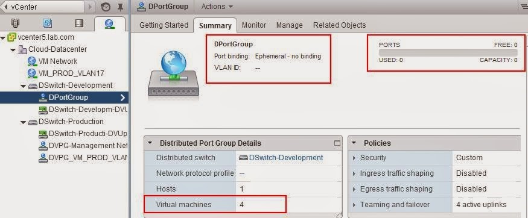This screenshot has width=528, height=218.
Task: Click the DSwitch-Production switch icon
Action: pos(33,122)
